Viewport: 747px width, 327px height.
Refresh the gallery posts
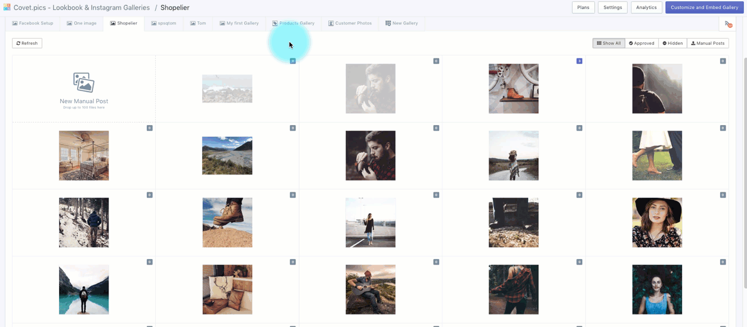point(27,43)
